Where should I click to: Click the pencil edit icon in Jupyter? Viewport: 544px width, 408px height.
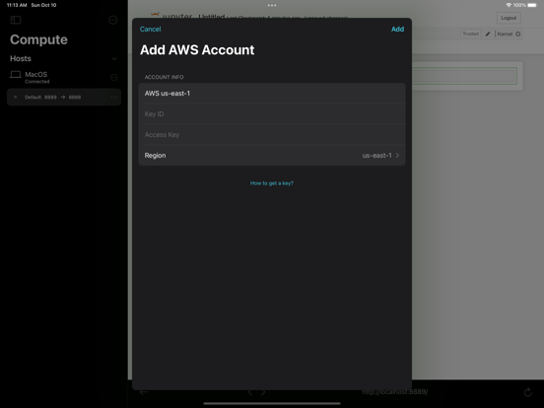[x=488, y=34]
